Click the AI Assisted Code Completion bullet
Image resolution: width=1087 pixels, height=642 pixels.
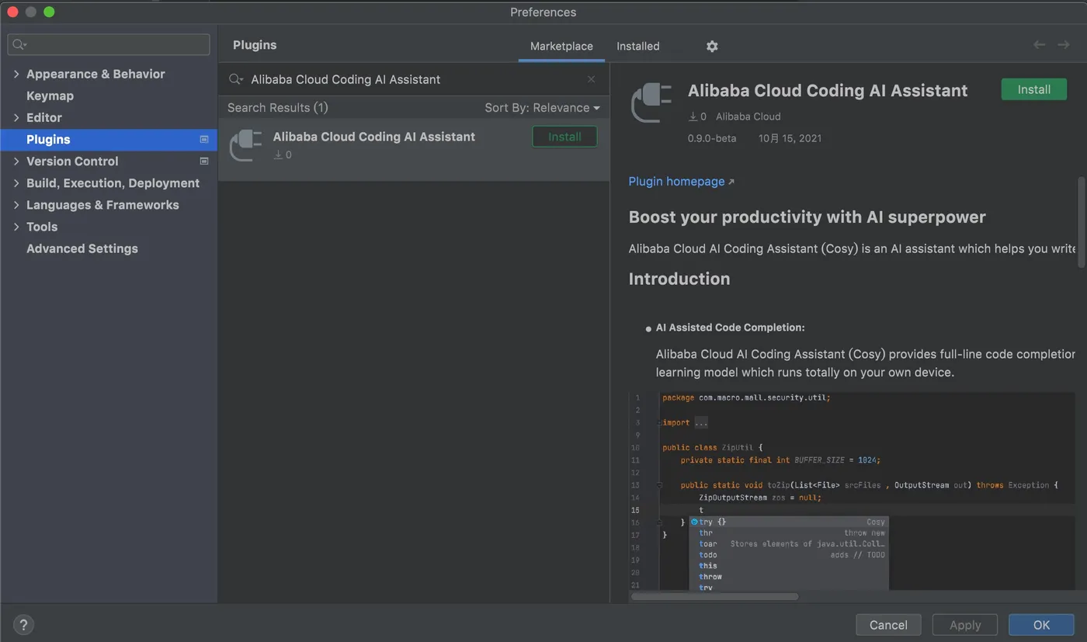pyautogui.click(x=730, y=328)
